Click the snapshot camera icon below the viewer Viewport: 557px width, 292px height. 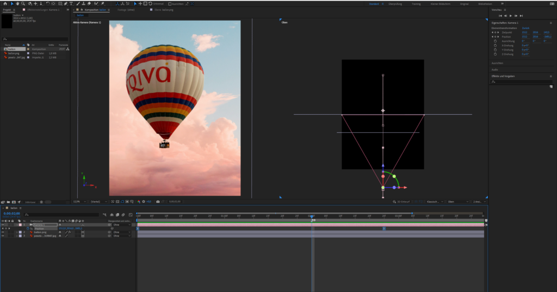tap(158, 202)
